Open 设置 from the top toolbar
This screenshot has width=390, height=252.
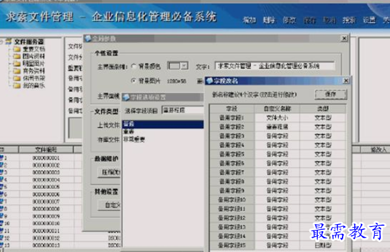point(369,20)
